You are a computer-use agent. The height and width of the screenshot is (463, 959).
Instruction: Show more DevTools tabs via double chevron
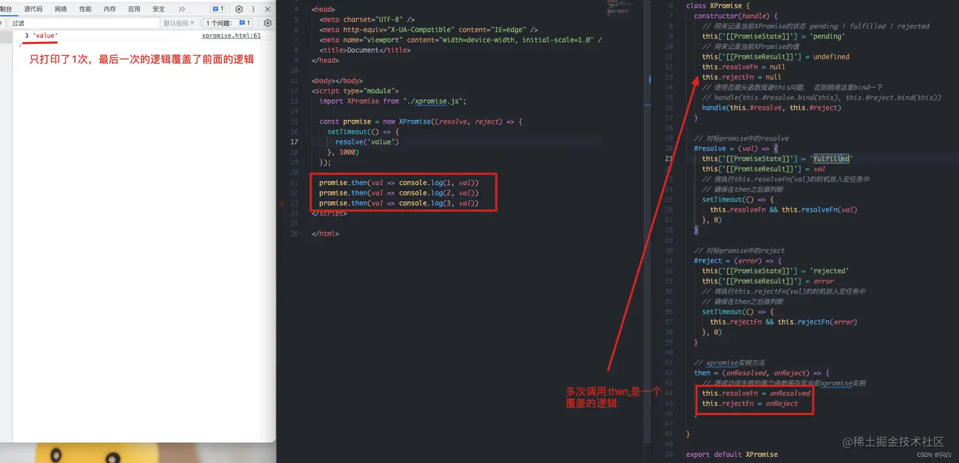(182, 9)
